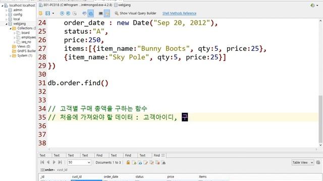The width and height of the screenshot is (323, 181).
Task: Open the Table View dropdown
Action: pyautogui.click(x=303, y=162)
